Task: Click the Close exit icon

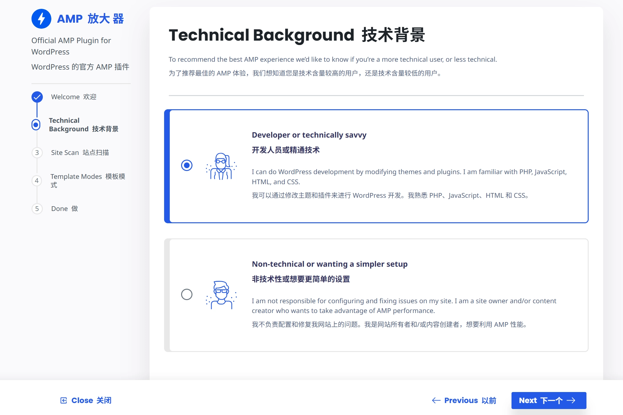Action: [x=64, y=401]
